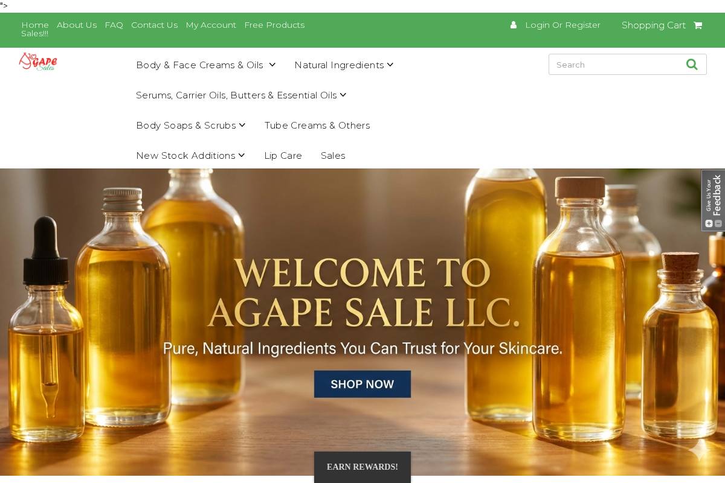Open the FAQ menu item
The image size is (725, 483).
coord(114,25)
